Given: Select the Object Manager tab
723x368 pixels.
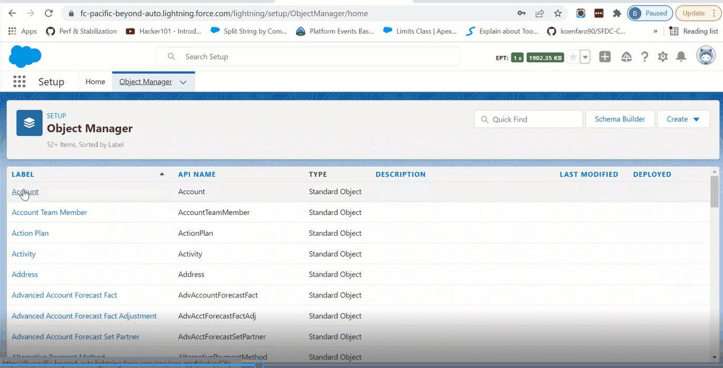Looking at the screenshot, I should [x=146, y=82].
